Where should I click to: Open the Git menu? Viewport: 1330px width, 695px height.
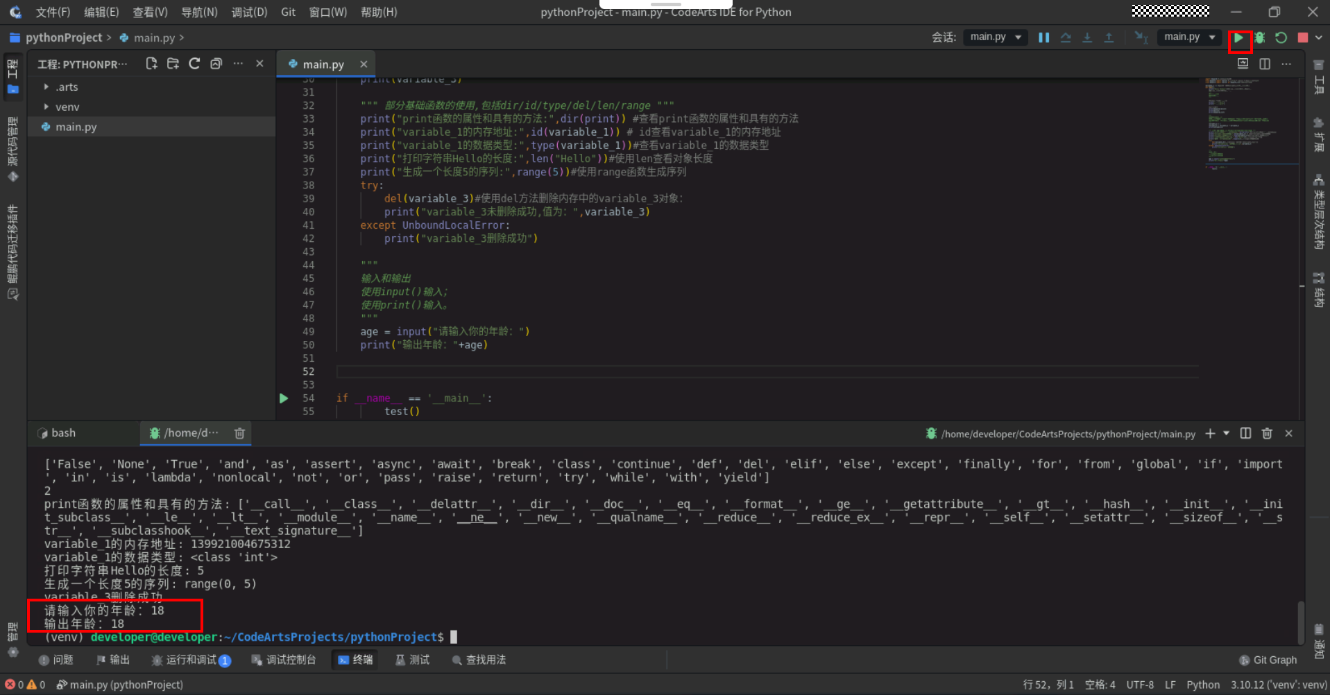click(288, 12)
